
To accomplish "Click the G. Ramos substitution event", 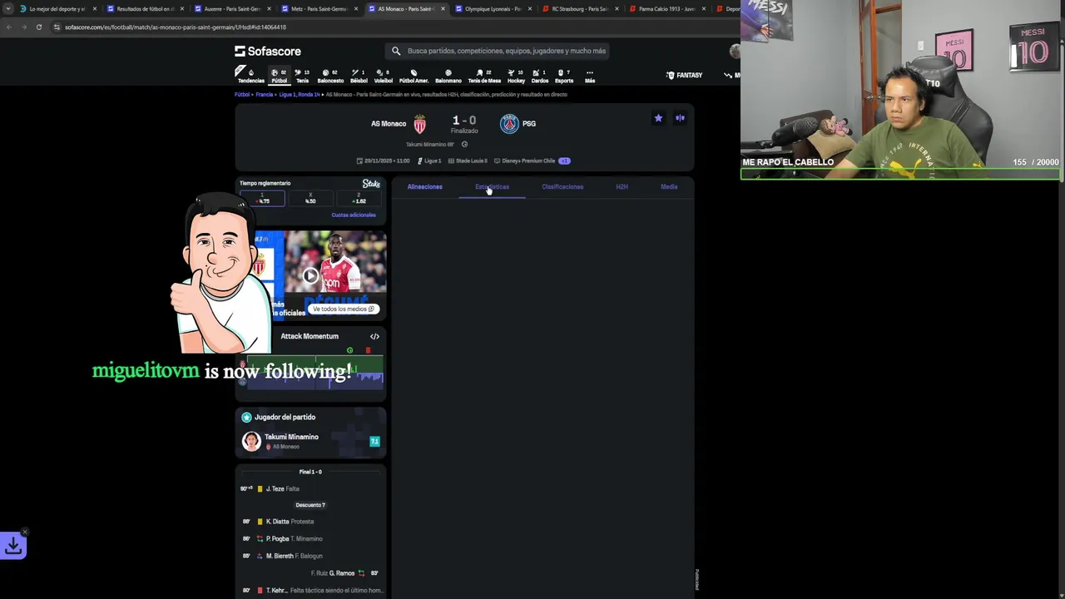I will [310, 573].
